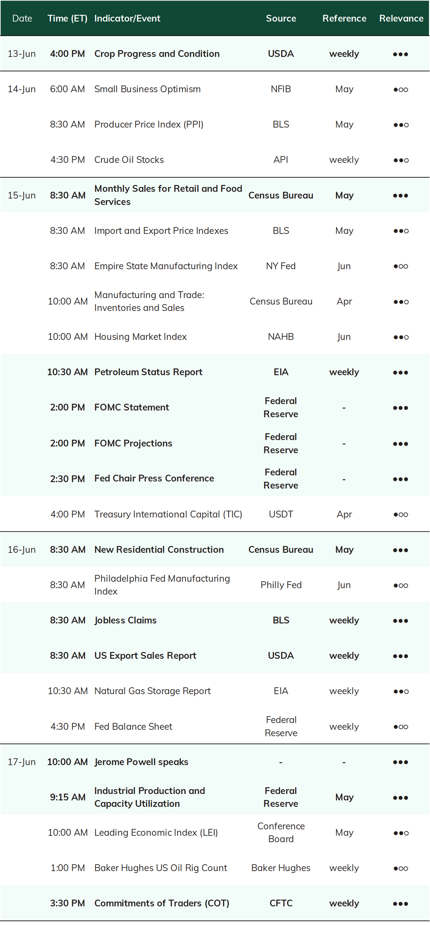Image resolution: width=430 pixels, height=925 pixels.
Task: Select Treasury International Capital (TIC) row
Action: [215, 514]
